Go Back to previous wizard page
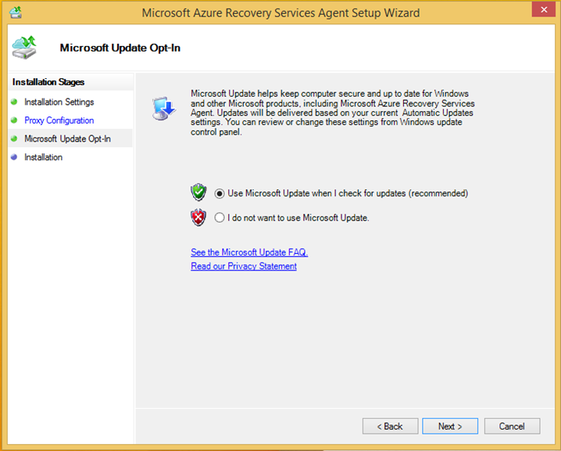Viewport: 561px width, 451px height. [391, 426]
